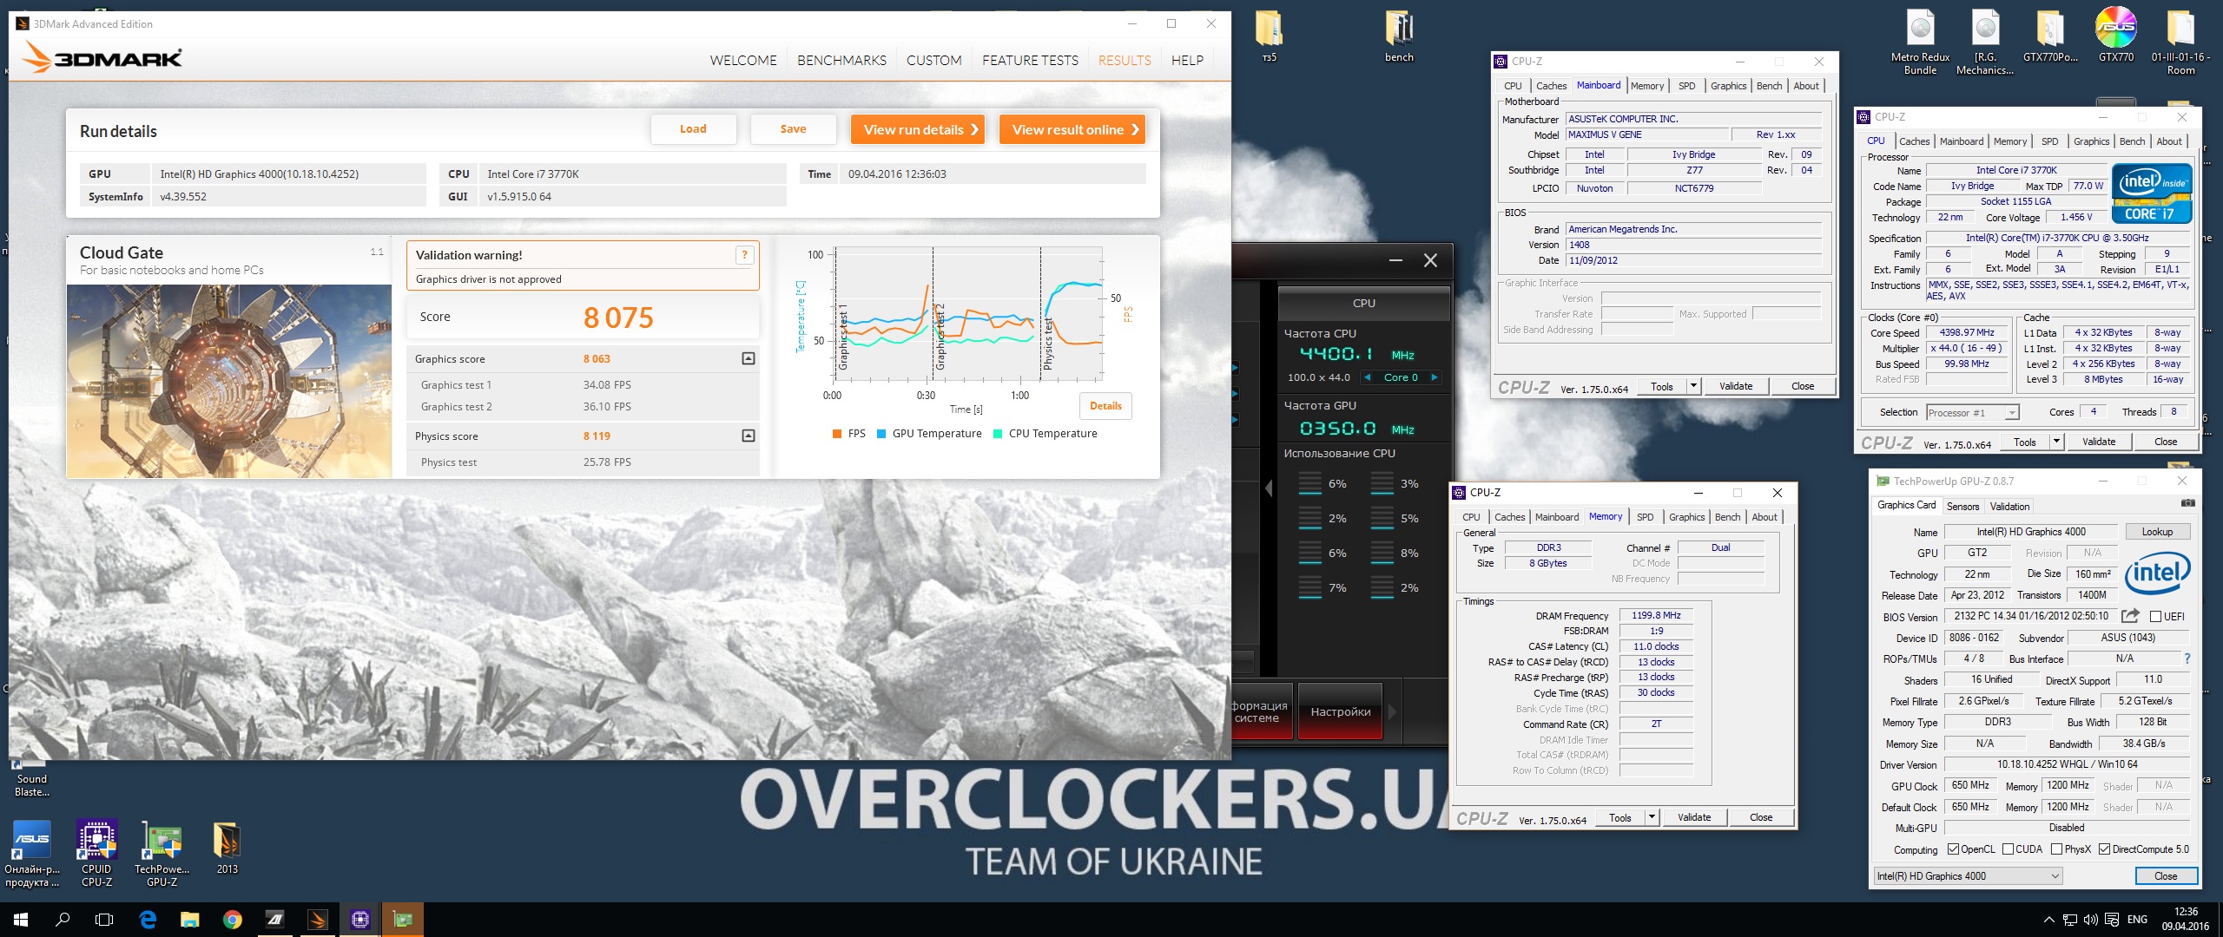The height and width of the screenshot is (937, 2223).
Task: Click the Cloud Gate thumbnail image
Action: point(229,381)
